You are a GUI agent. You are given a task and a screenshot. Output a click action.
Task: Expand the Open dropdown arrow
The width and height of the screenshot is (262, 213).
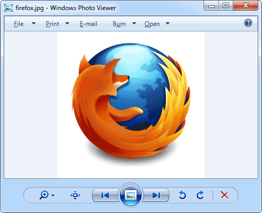pyautogui.click(x=167, y=23)
